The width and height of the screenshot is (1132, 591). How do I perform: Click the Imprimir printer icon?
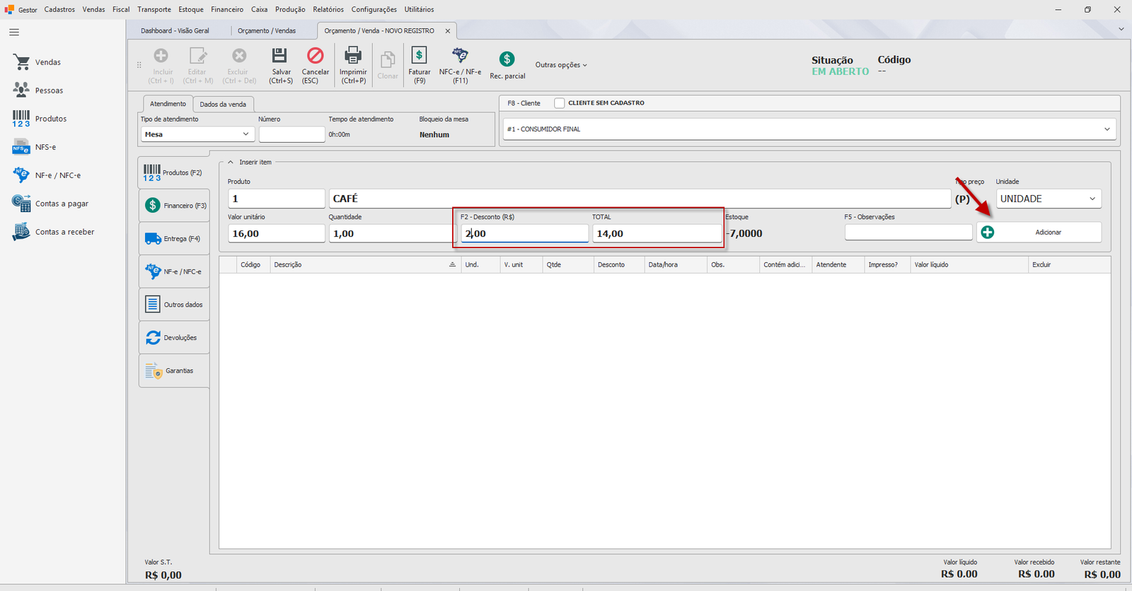point(352,55)
